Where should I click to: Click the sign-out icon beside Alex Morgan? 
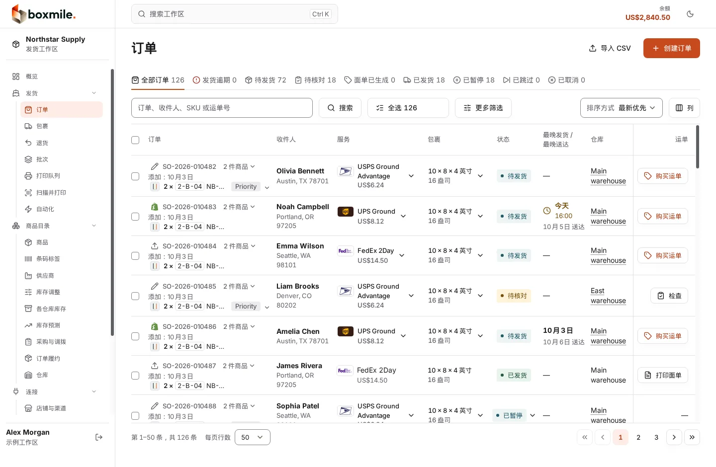pyautogui.click(x=99, y=437)
